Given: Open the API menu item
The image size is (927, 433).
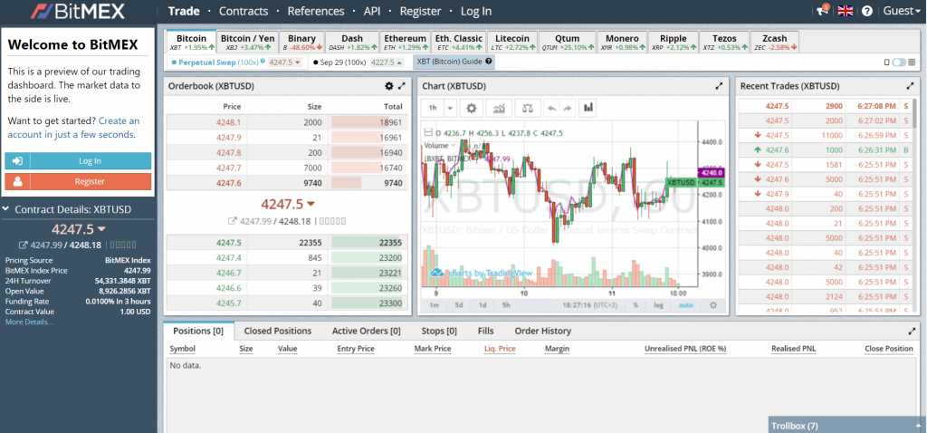Looking at the screenshot, I should pos(372,11).
